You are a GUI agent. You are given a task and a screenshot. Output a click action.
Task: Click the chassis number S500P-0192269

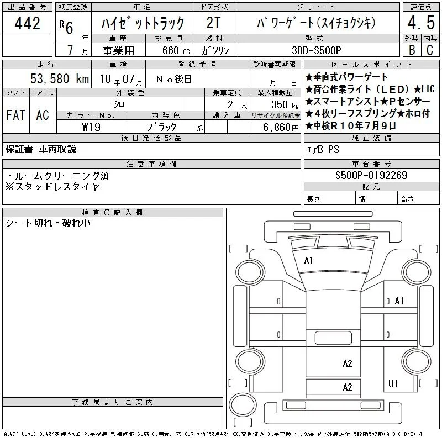pyautogui.click(x=371, y=175)
